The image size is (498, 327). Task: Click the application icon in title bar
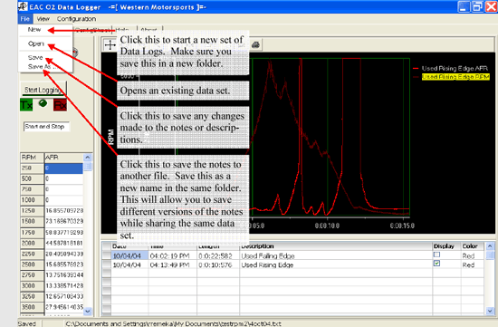coord(23,6)
